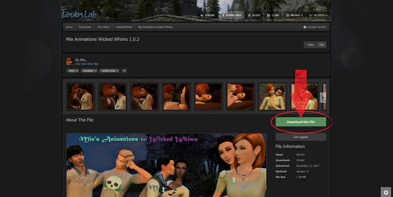Select Submitted date November 11, 2017
Screen dimensions: 393x197
(308, 166)
